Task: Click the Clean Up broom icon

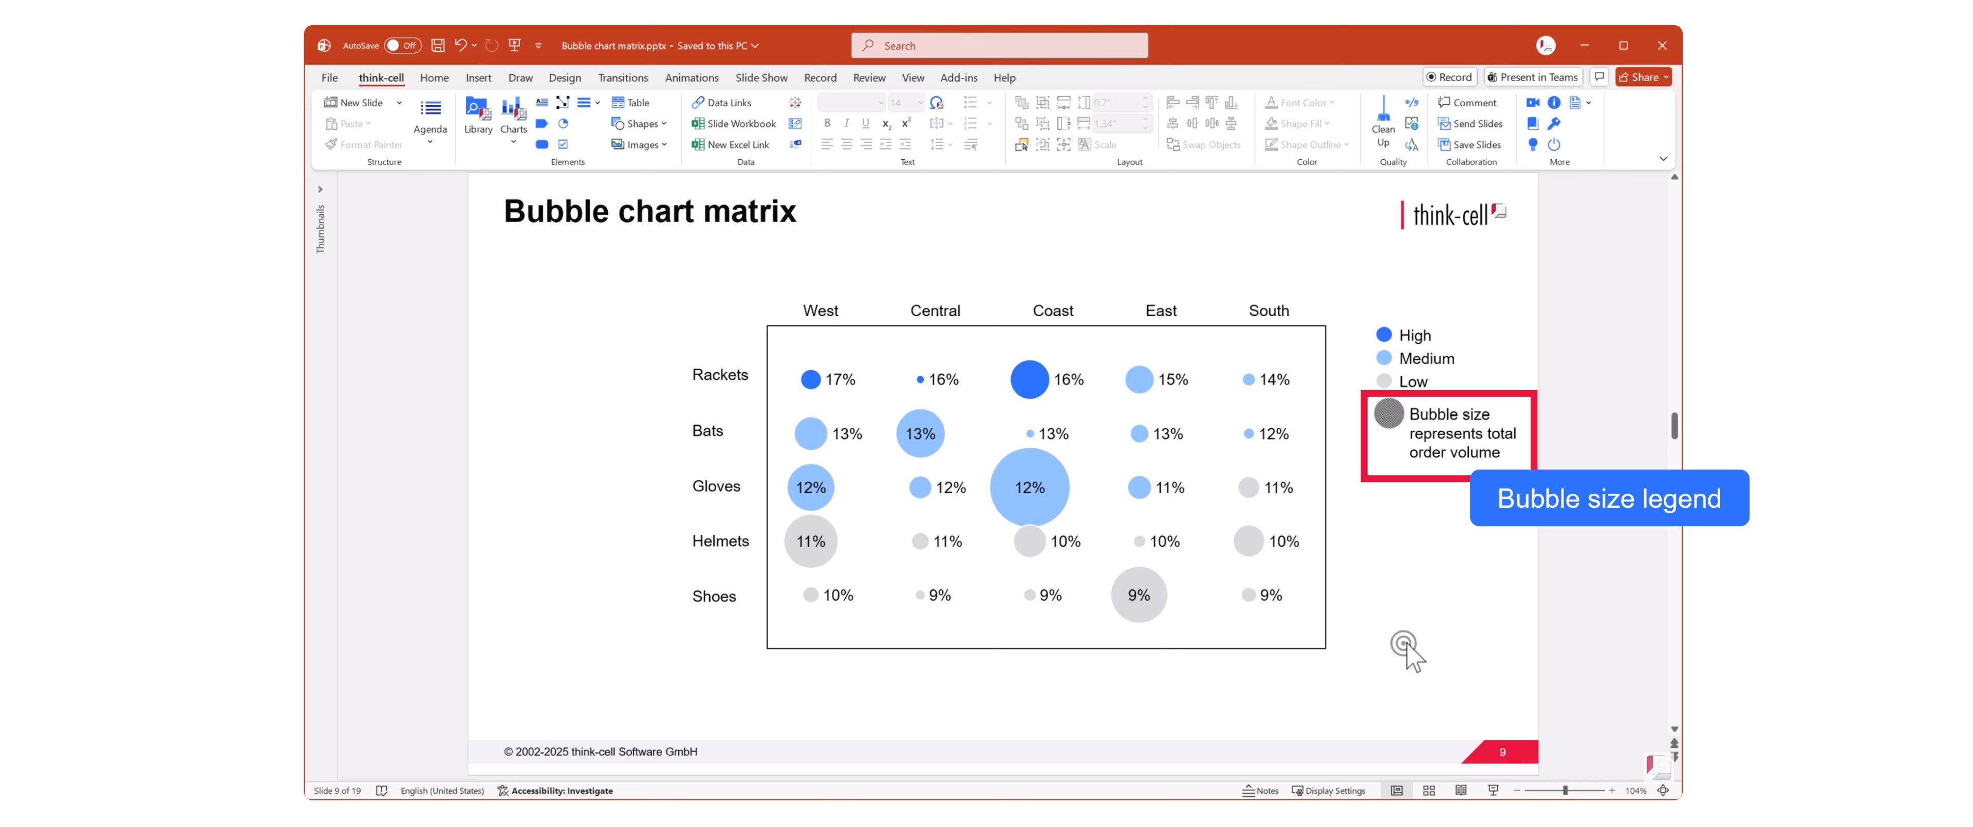Action: point(1383,115)
